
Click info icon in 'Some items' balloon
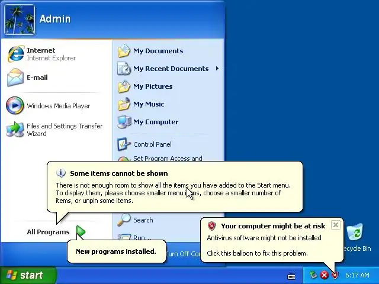pyautogui.click(x=61, y=173)
